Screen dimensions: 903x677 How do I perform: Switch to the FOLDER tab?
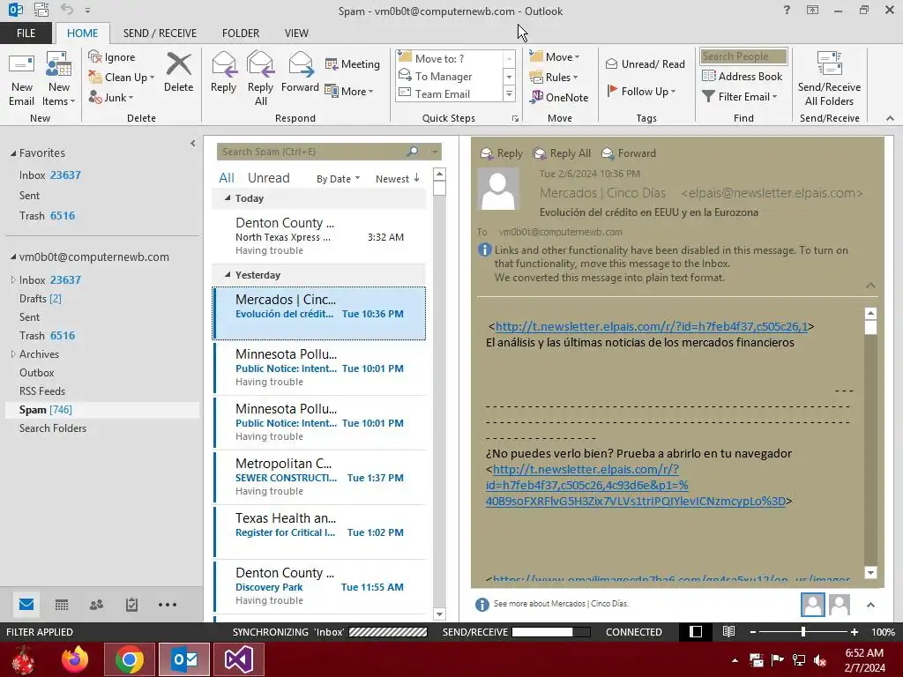click(241, 33)
